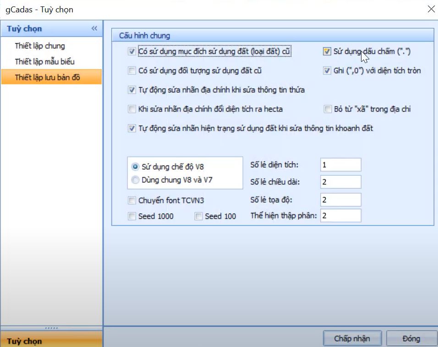Collapse the Tuỳ chọn sidebar panel
The height and width of the screenshot is (347, 438).
(94, 28)
